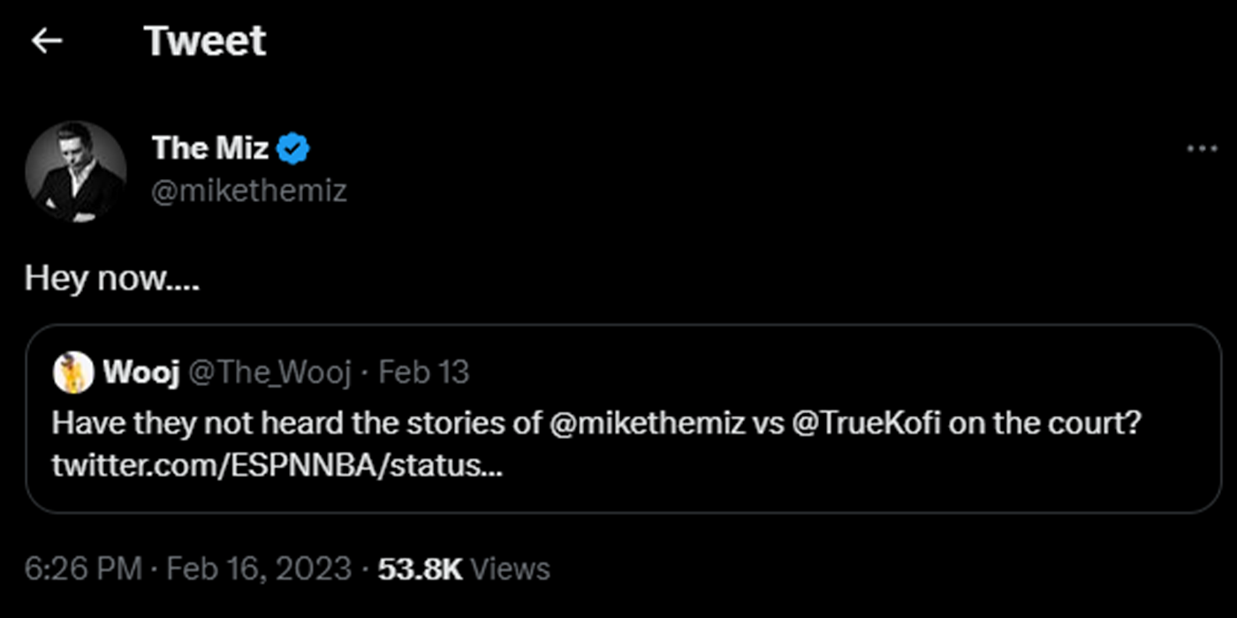Open the quoted tweet's Feb 13 date
The image size is (1237, 618).
(x=424, y=372)
